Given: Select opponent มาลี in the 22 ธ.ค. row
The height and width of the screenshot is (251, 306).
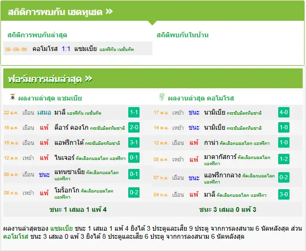Looking at the screenshot, I should point(60,112).
